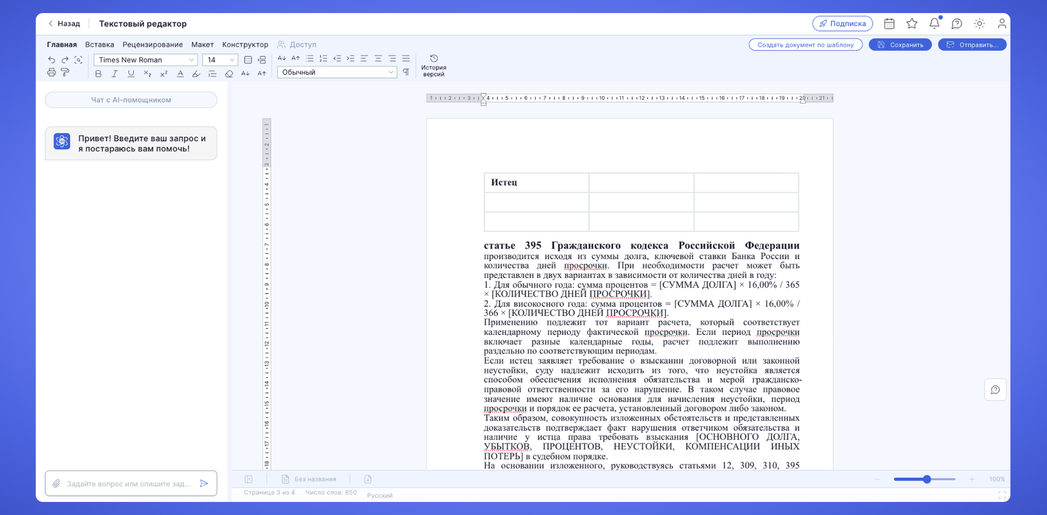Image resolution: width=1047 pixels, height=515 pixels.
Task: Pick the font color
Action: tap(180, 74)
